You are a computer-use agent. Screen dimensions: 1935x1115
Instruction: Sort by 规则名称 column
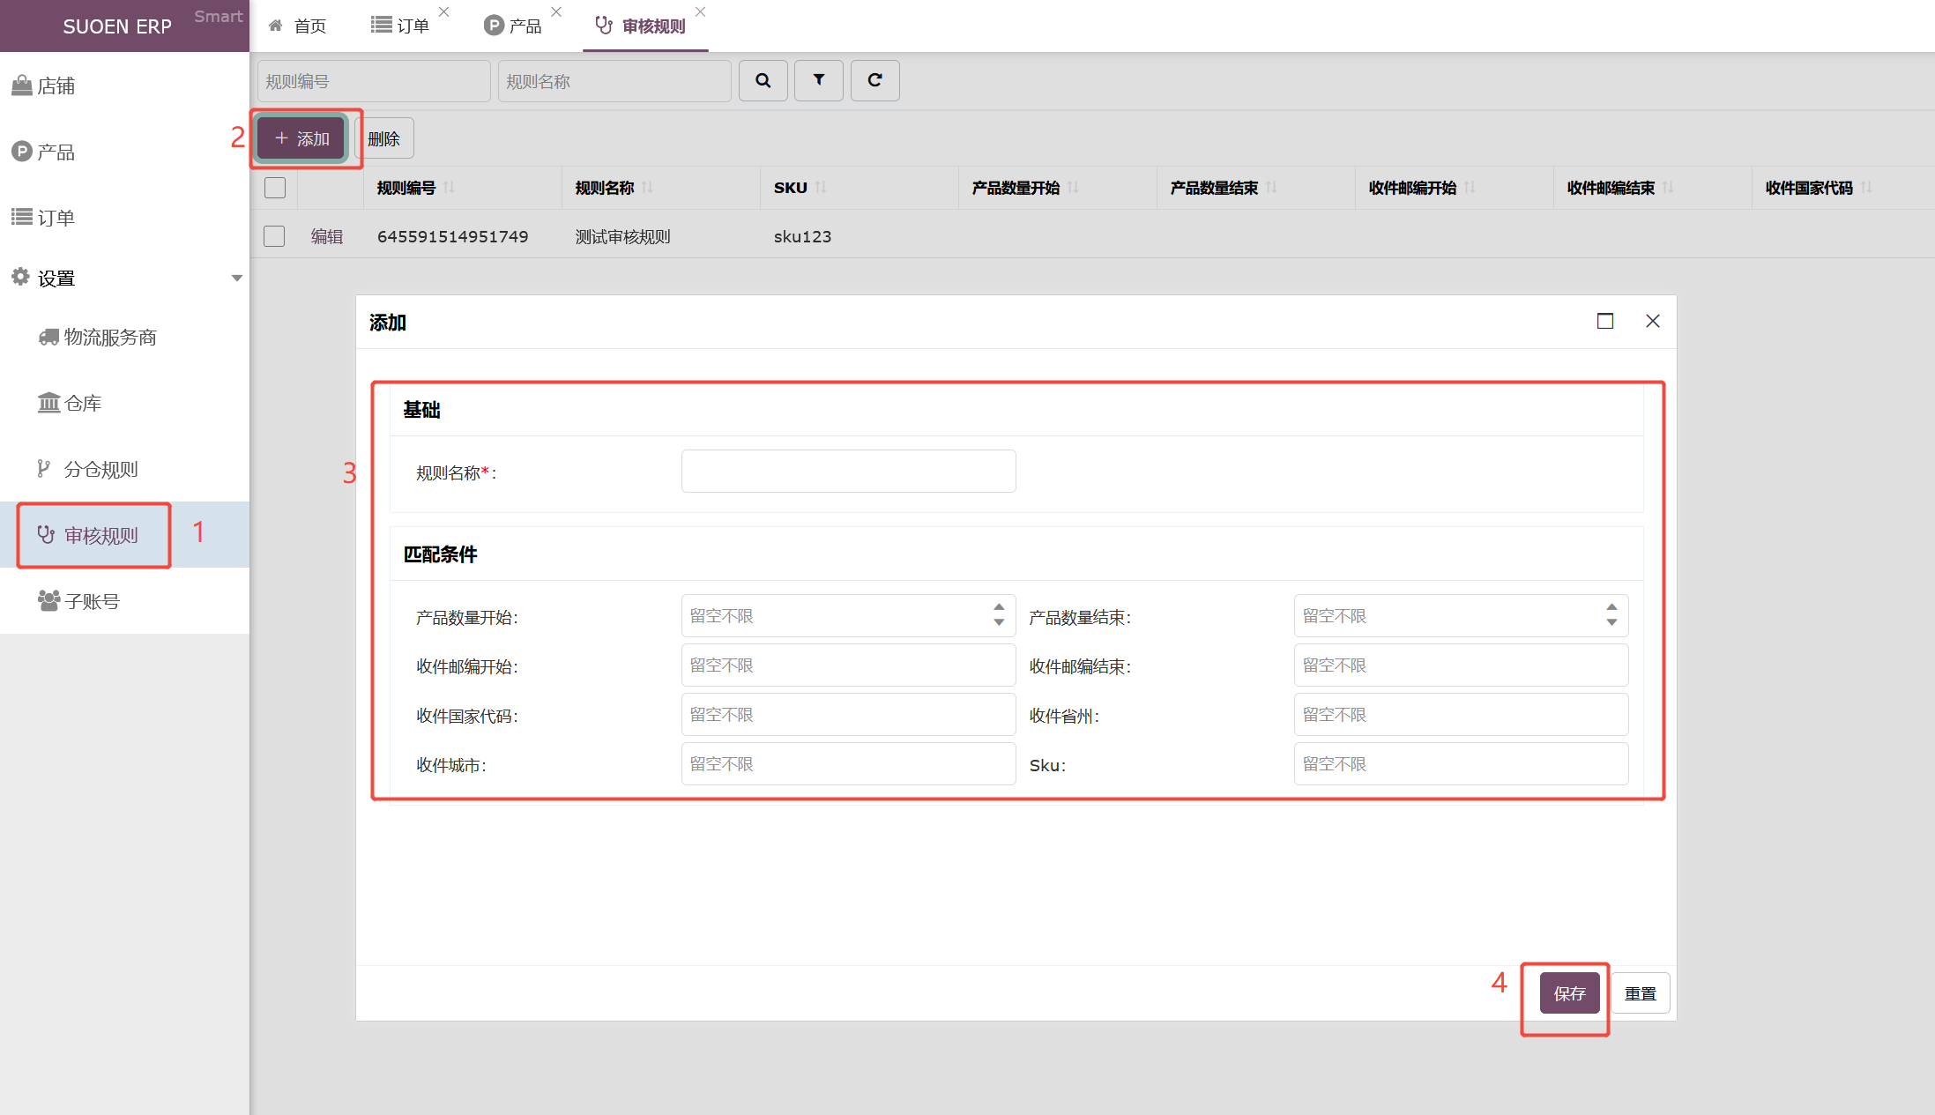pos(647,187)
